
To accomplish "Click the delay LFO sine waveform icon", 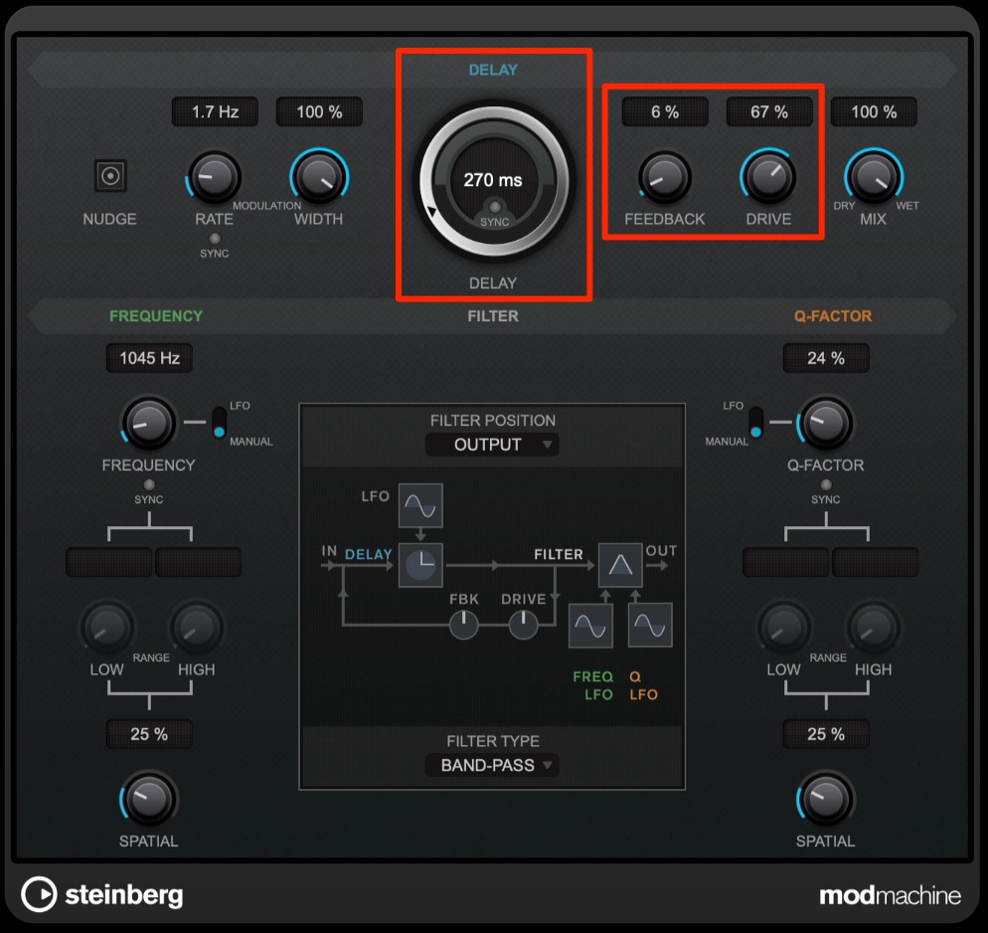I will 420,505.
